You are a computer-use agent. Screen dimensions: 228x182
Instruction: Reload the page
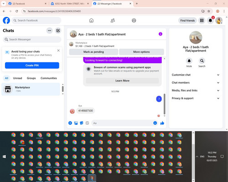(x=17, y=11)
